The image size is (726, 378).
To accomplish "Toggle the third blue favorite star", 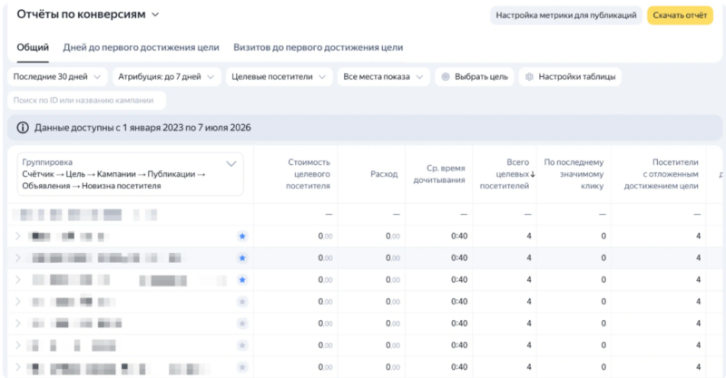I will 242,280.
